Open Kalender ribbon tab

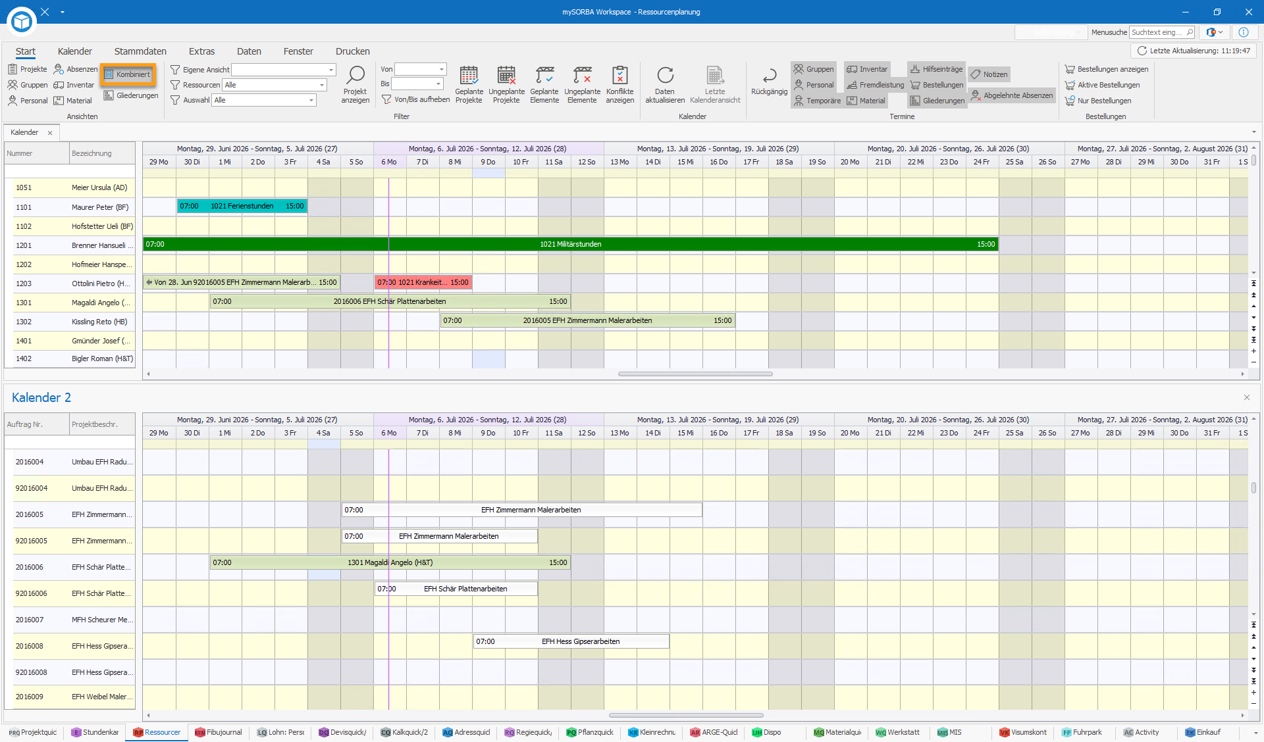click(75, 51)
